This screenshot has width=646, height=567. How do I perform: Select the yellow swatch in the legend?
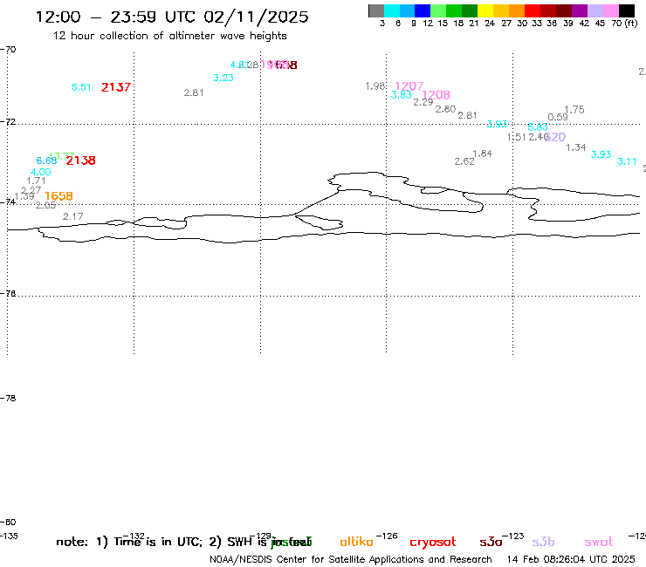485,10
